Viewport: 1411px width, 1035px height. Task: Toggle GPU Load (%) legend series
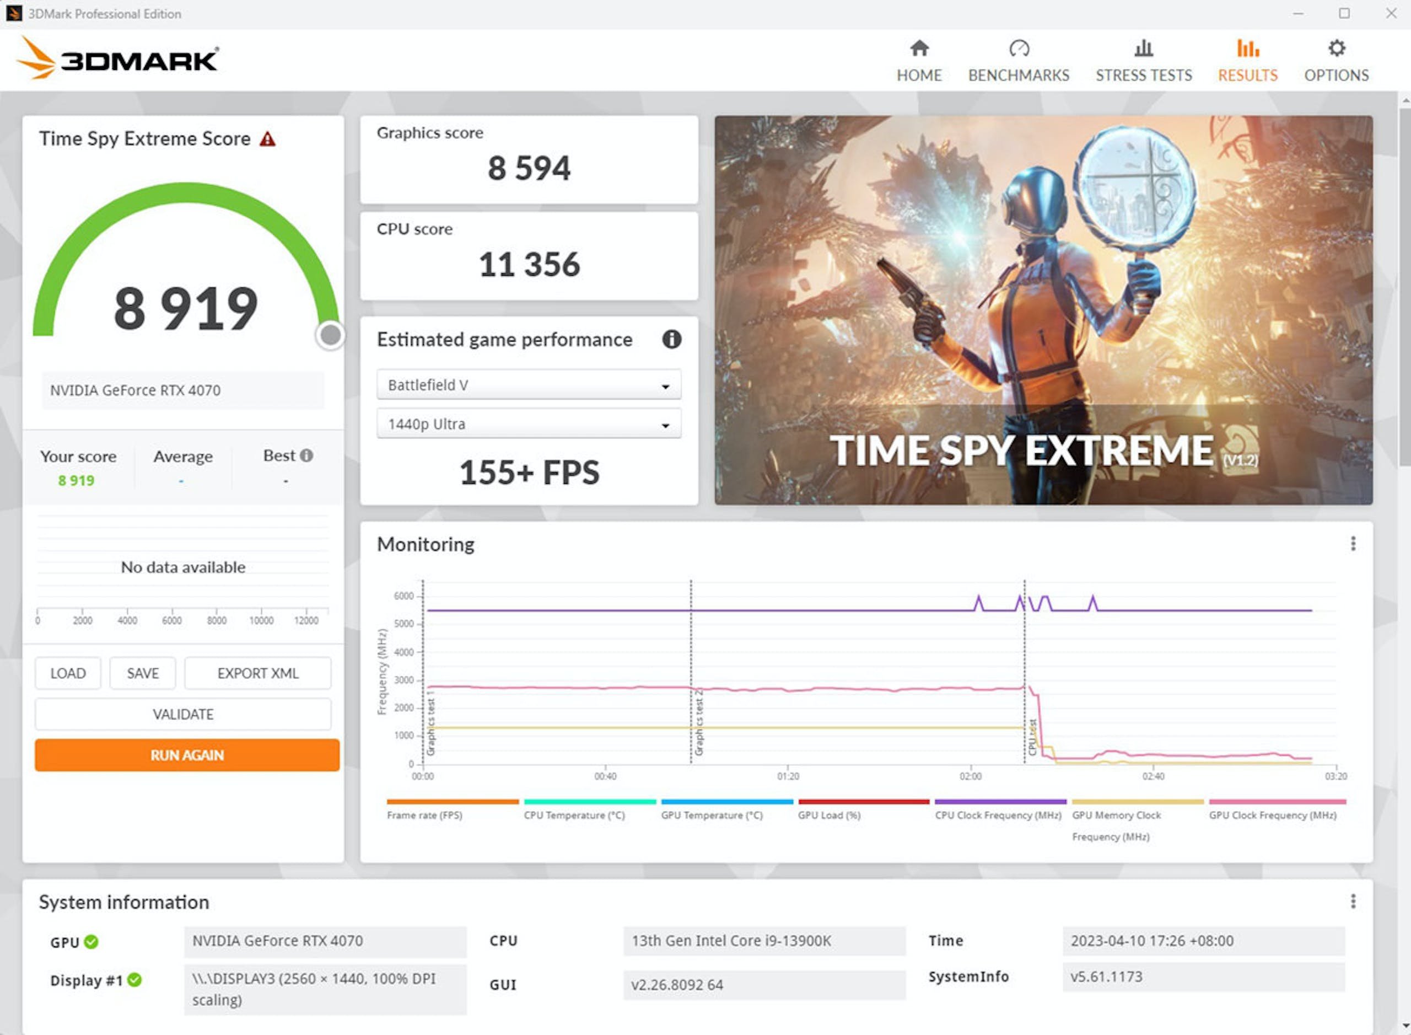pos(863,809)
